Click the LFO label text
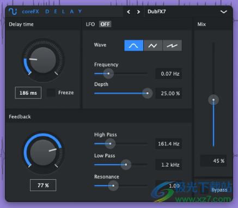The image size is (238, 208). [x=90, y=25]
